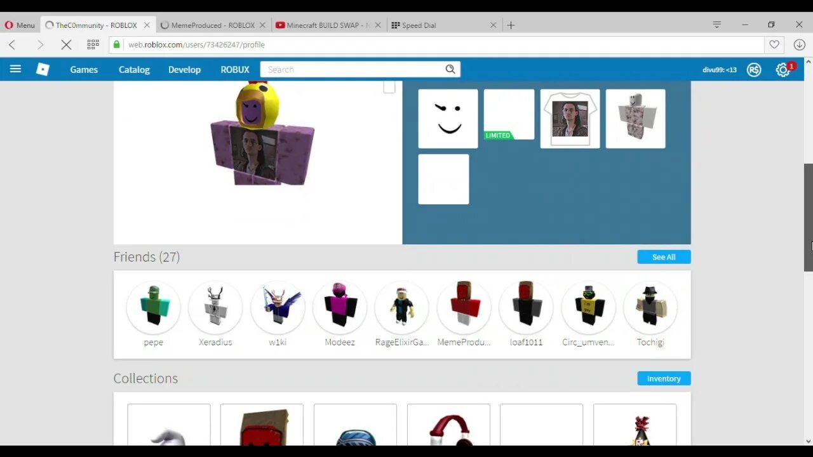Open the Games menu item
Image resolution: width=813 pixels, height=457 pixels.
[84, 70]
